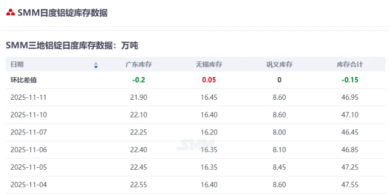Screen dimensions: 389x194
Task: Click the 22.55 Guangdong inventory cell
Action: click(139, 185)
